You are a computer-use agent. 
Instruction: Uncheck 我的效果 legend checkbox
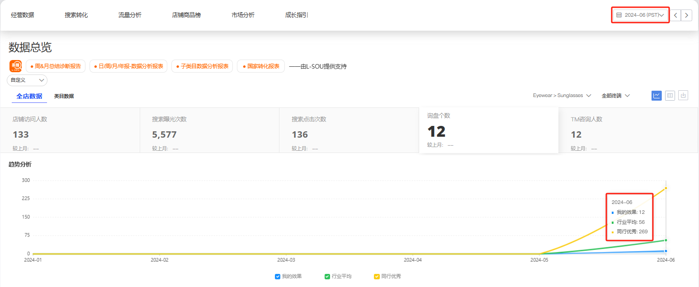click(x=278, y=276)
